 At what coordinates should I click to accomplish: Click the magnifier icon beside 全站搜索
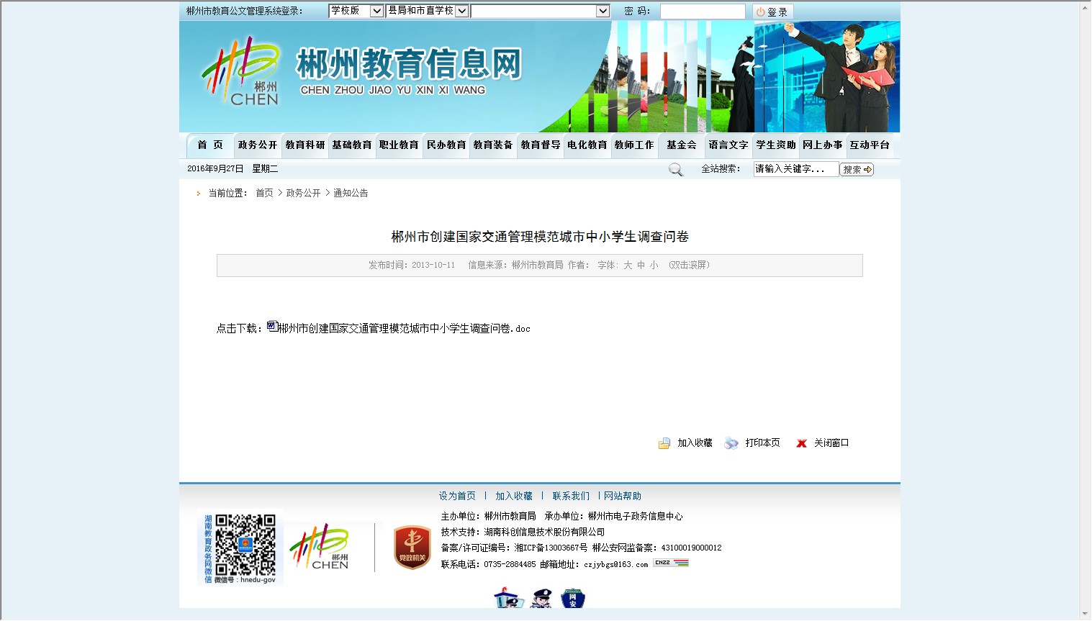(675, 170)
